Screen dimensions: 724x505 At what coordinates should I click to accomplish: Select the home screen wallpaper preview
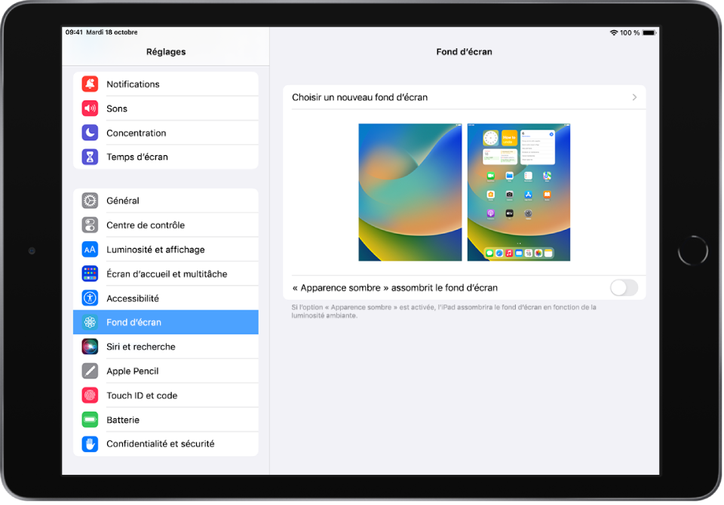519,192
